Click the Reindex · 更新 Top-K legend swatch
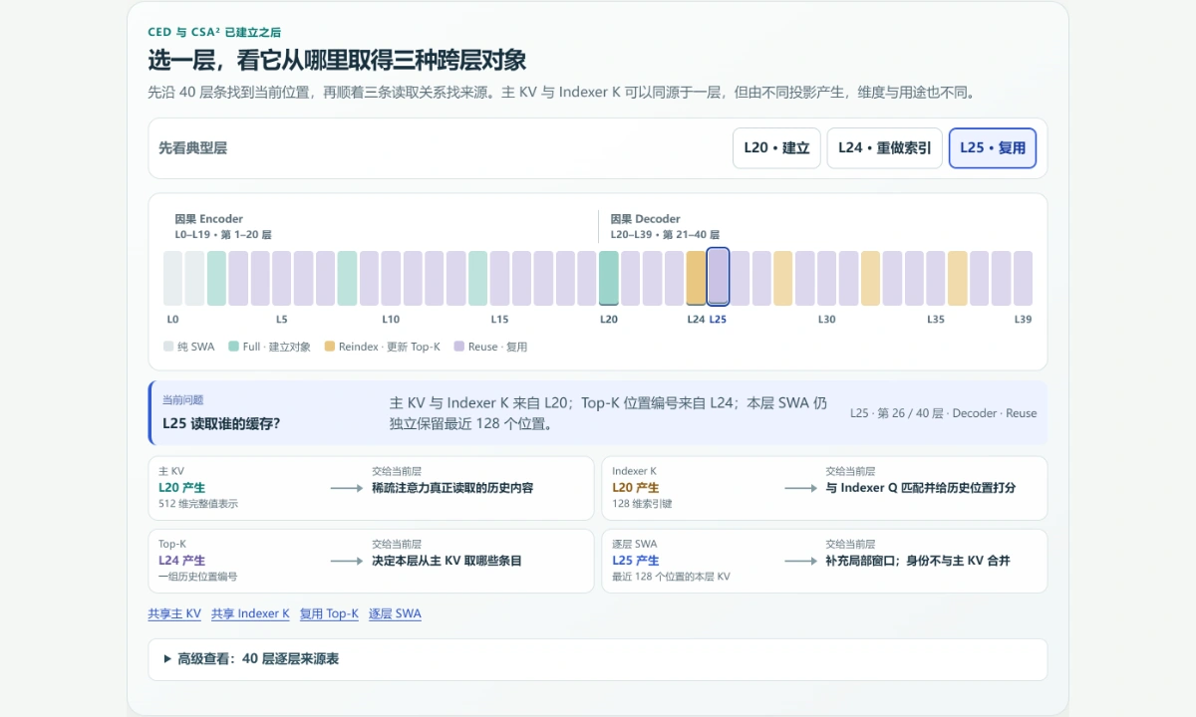The height and width of the screenshot is (717, 1196). click(330, 347)
